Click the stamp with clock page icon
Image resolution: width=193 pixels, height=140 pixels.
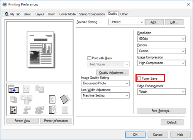[x=52, y=110]
